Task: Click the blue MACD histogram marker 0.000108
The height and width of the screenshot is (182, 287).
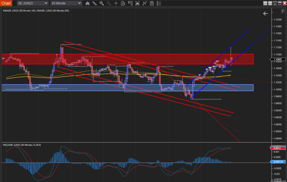Action: 278,162
